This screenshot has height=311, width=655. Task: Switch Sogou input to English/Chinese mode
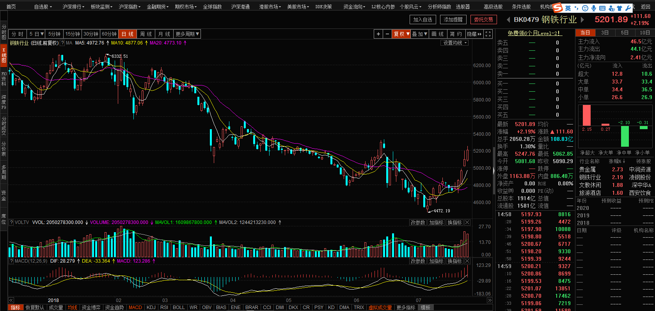(x=568, y=8)
